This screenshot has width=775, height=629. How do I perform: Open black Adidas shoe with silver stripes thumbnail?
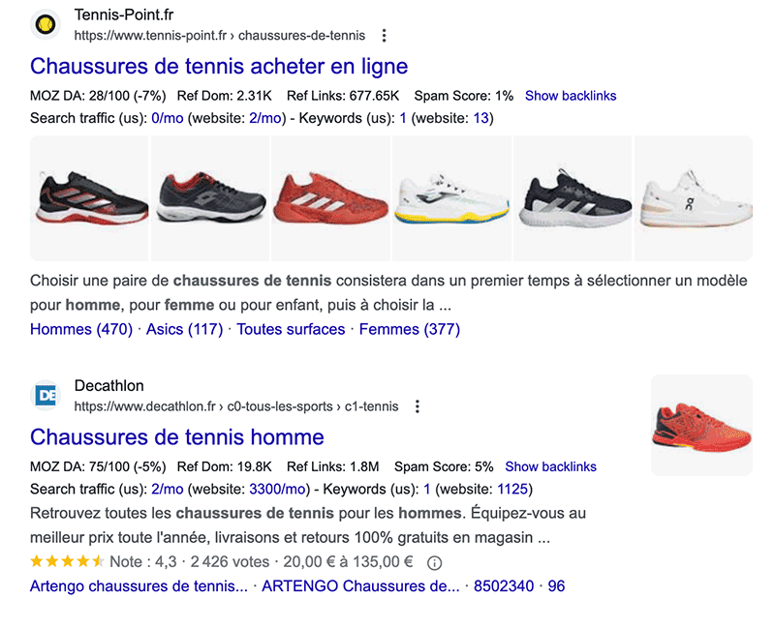[x=573, y=198]
